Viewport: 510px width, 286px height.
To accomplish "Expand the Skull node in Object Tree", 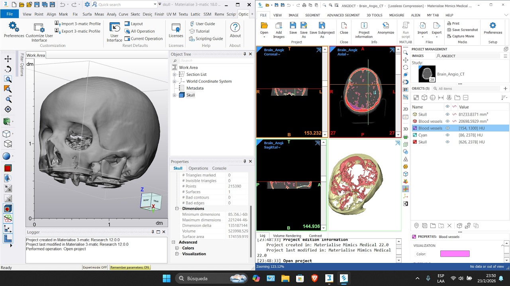I will [174, 95].
